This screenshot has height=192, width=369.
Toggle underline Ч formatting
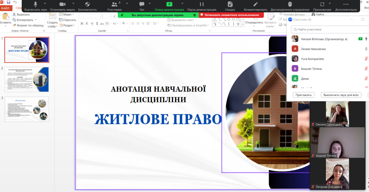(x=92, y=24)
